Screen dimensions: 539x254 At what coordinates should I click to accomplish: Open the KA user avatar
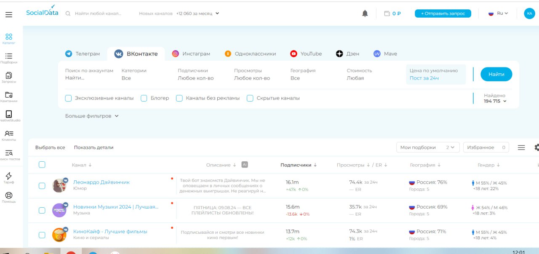point(529,13)
